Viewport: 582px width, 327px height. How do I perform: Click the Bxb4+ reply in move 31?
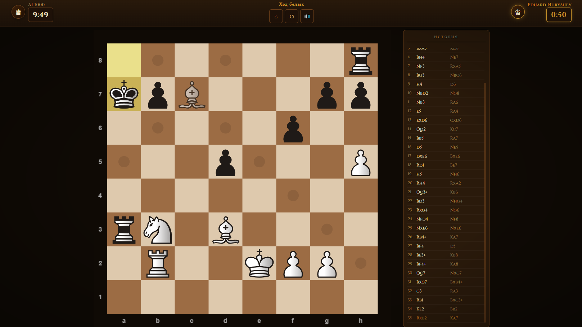(x=456, y=282)
